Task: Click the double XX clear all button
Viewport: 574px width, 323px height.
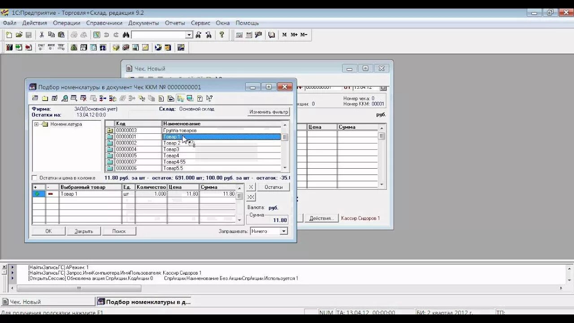Action: (251, 197)
